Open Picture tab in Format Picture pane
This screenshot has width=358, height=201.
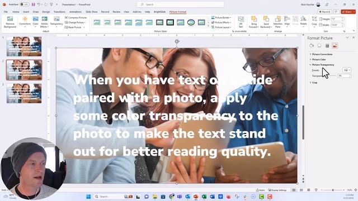pyautogui.click(x=335, y=46)
